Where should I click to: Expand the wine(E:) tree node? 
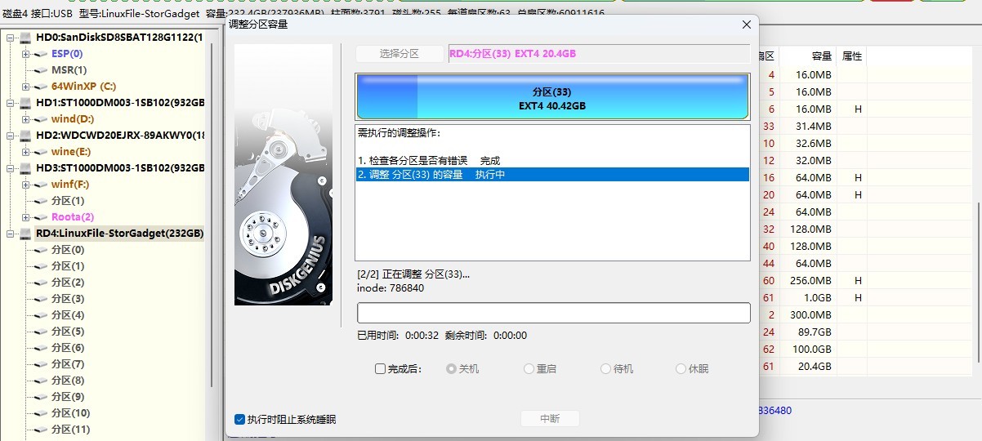26,152
